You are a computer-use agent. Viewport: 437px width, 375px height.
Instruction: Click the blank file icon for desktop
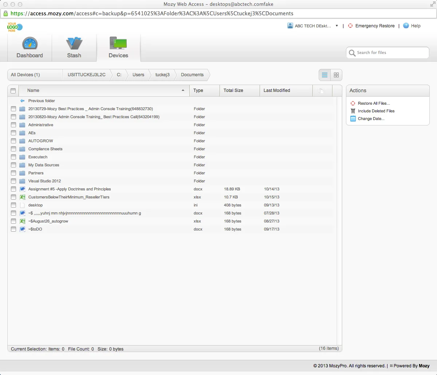click(22, 205)
